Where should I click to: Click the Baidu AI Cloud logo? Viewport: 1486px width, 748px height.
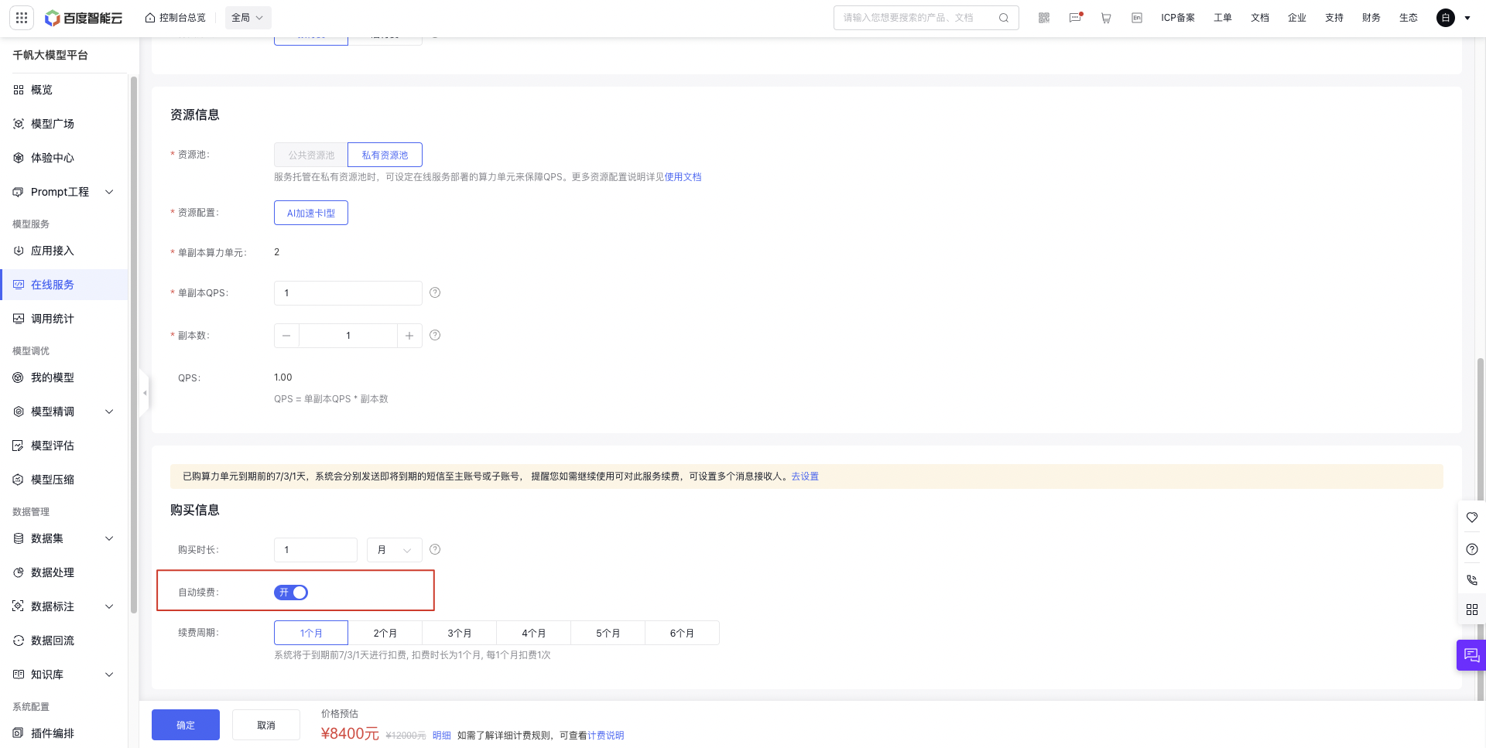click(x=84, y=18)
